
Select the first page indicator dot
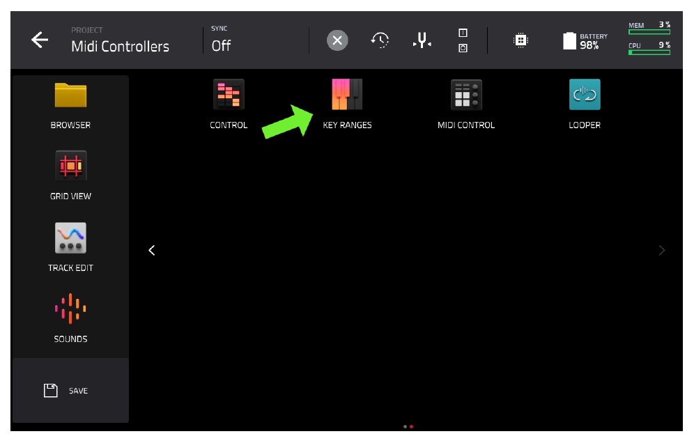(405, 426)
